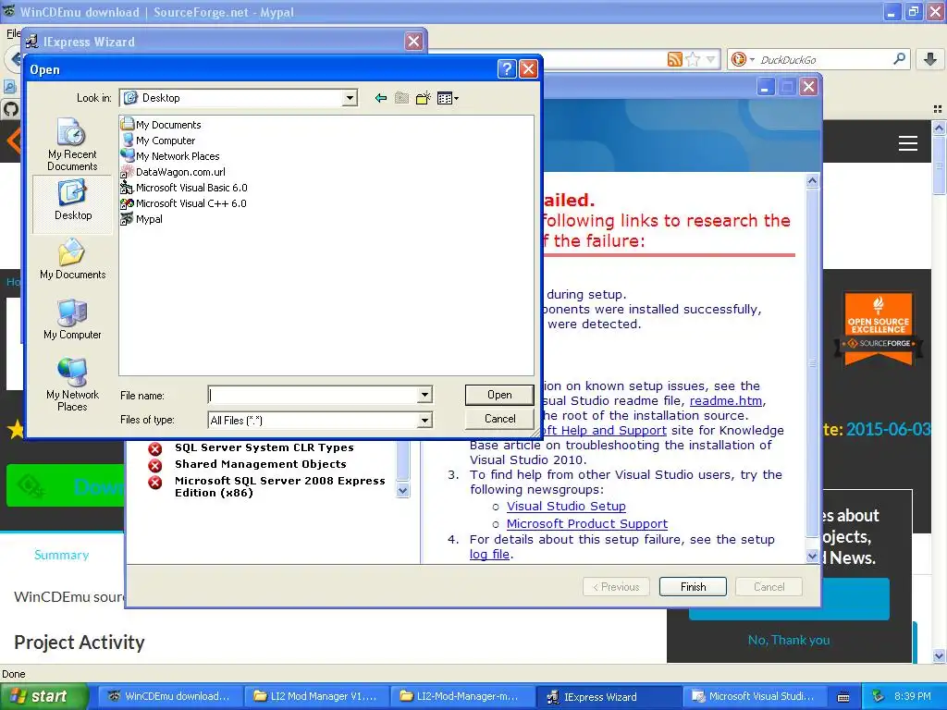The height and width of the screenshot is (710, 947).
Task: Open My Network Places from the places bar
Action: 72,384
